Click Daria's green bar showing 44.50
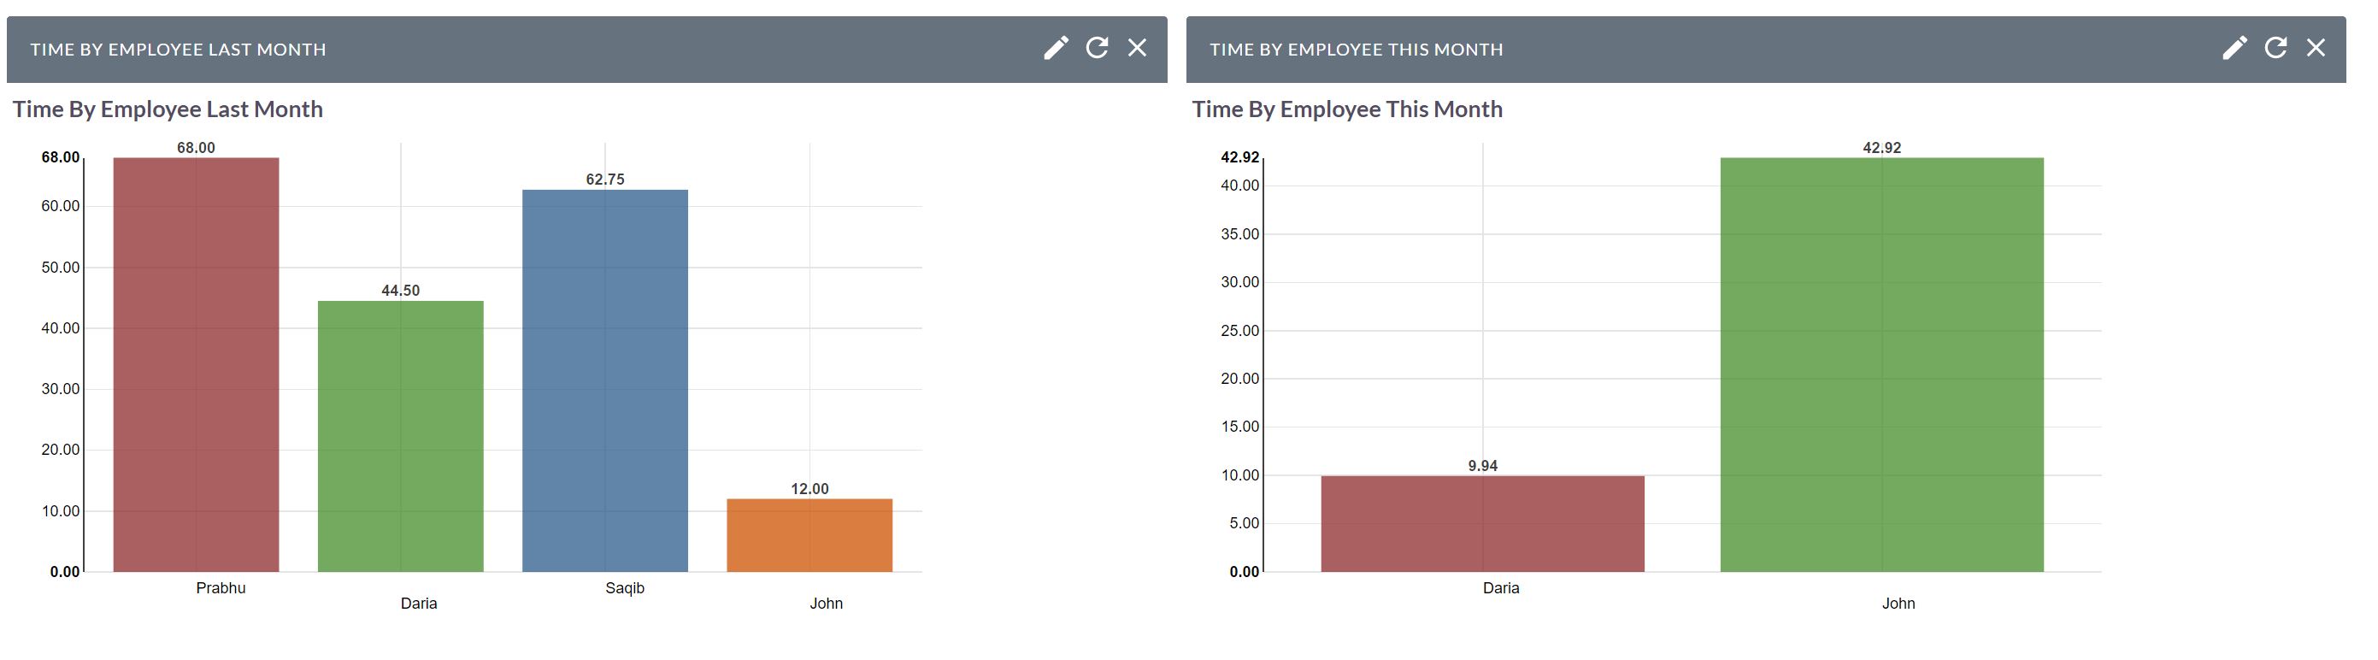Image resolution: width=2378 pixels, height=660 pixels. click(401, 443)
